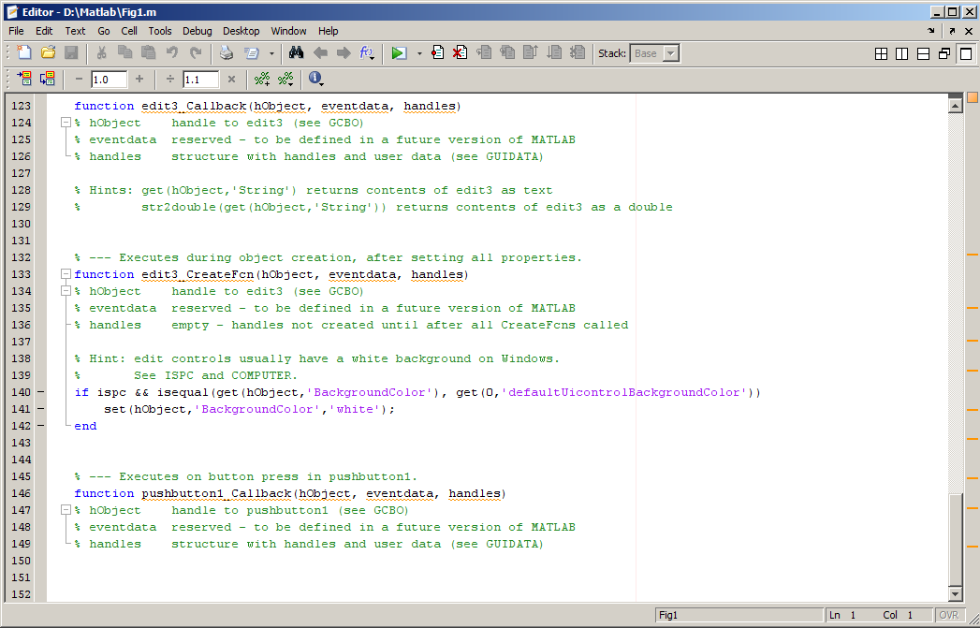The height and width of the screenshot is (628, 980).
Task: Click the 'edit3_CreateFcn' function name on line 133
Action: [x=197, y=274]
